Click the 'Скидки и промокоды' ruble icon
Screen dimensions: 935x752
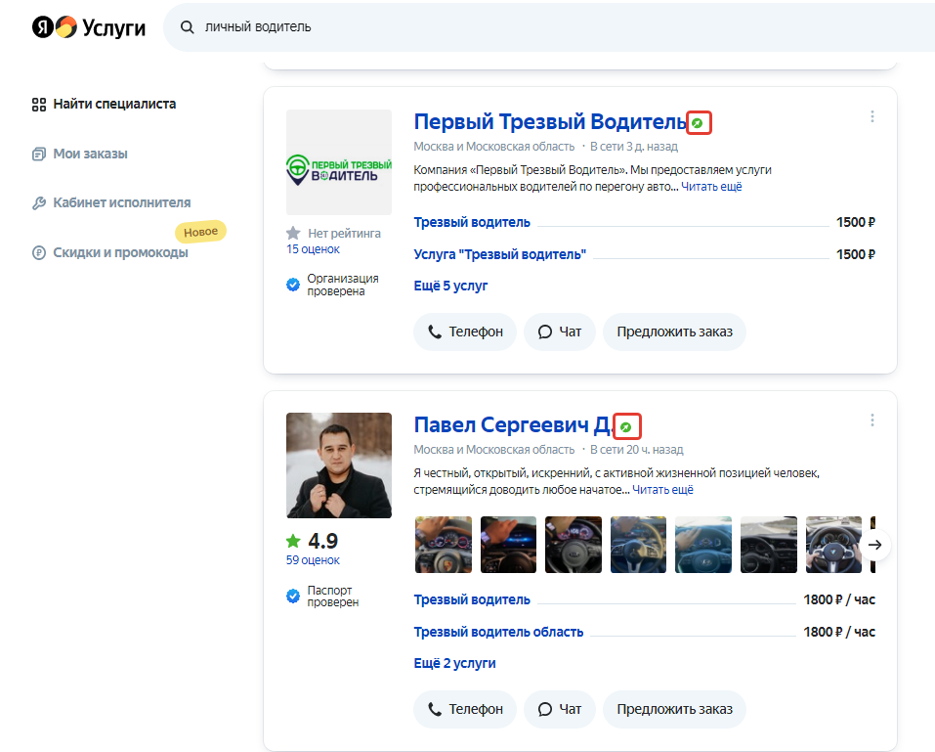[x=39, y=253]
